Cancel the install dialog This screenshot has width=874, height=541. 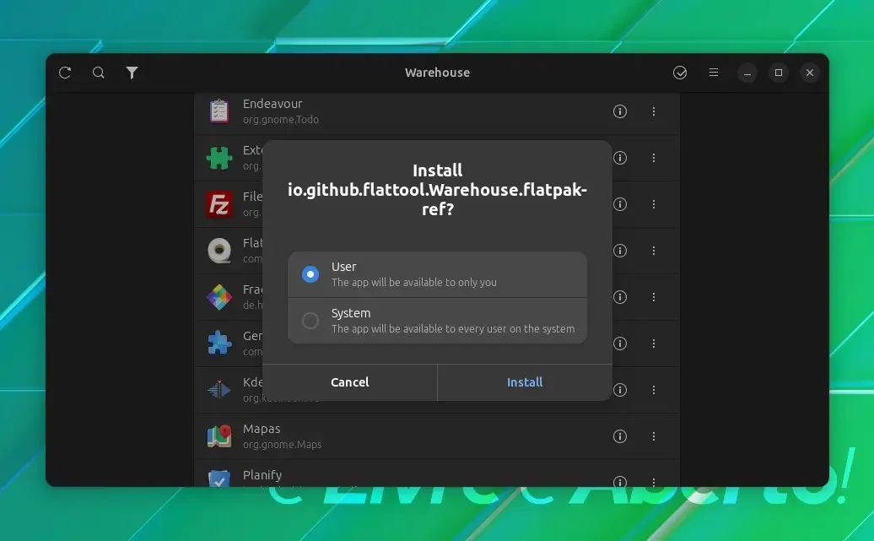coord(350,382)
